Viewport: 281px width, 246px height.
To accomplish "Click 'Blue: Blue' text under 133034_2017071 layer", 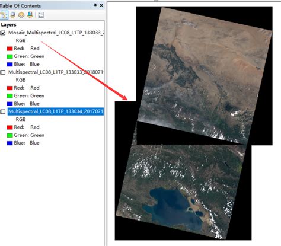I will click(27, 143).
